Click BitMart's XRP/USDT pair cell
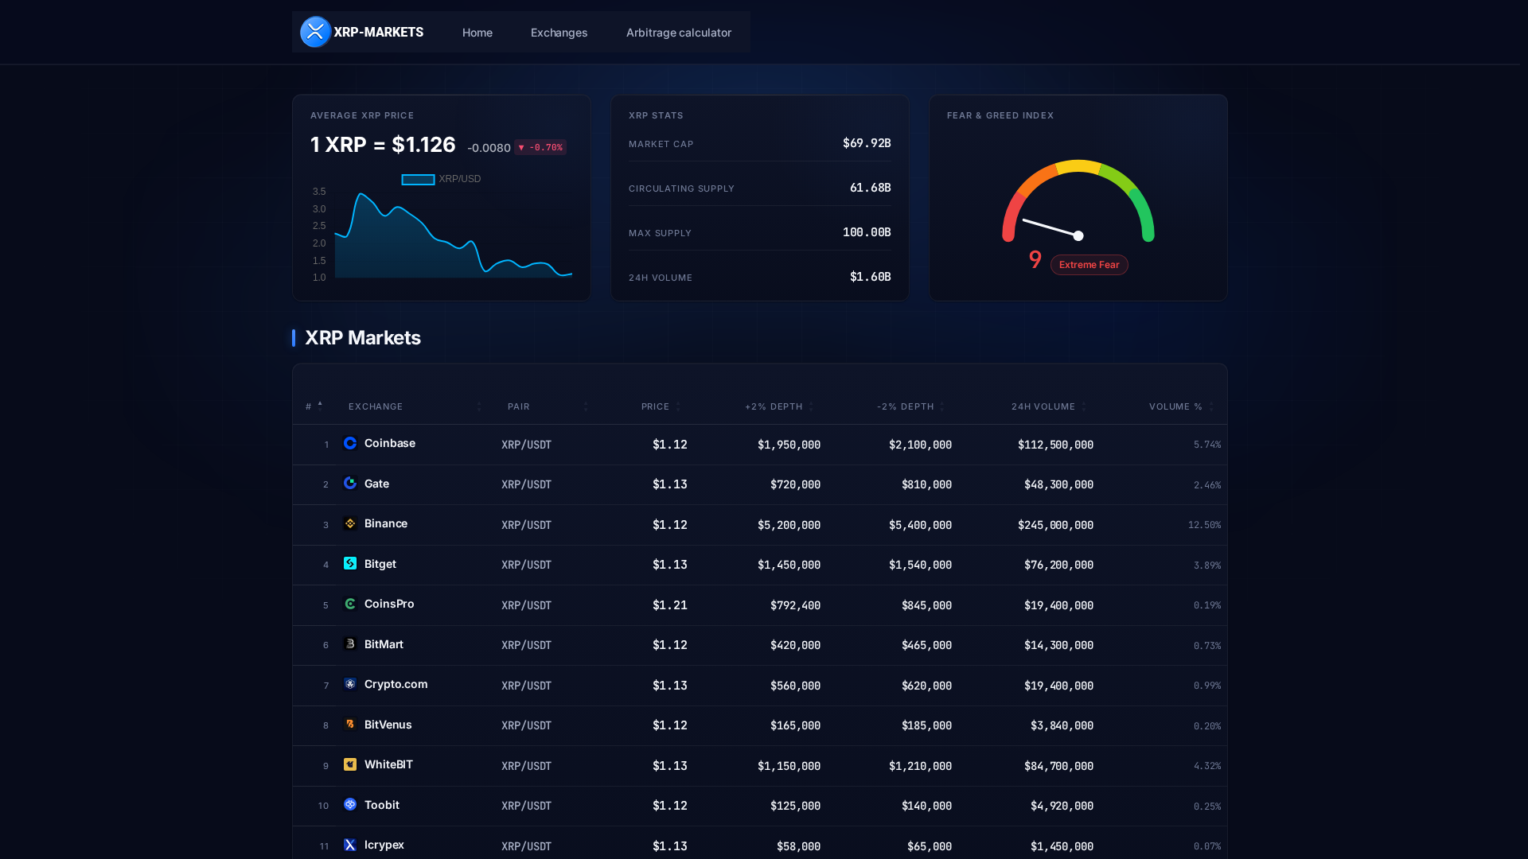This screenshot has width=1528, height=859. tap(526, 645)
